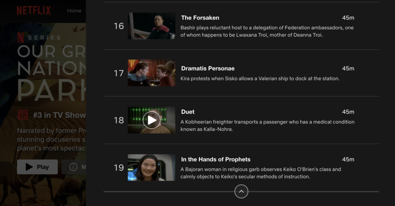Click the Top 10 badge icon

(23, 115)
